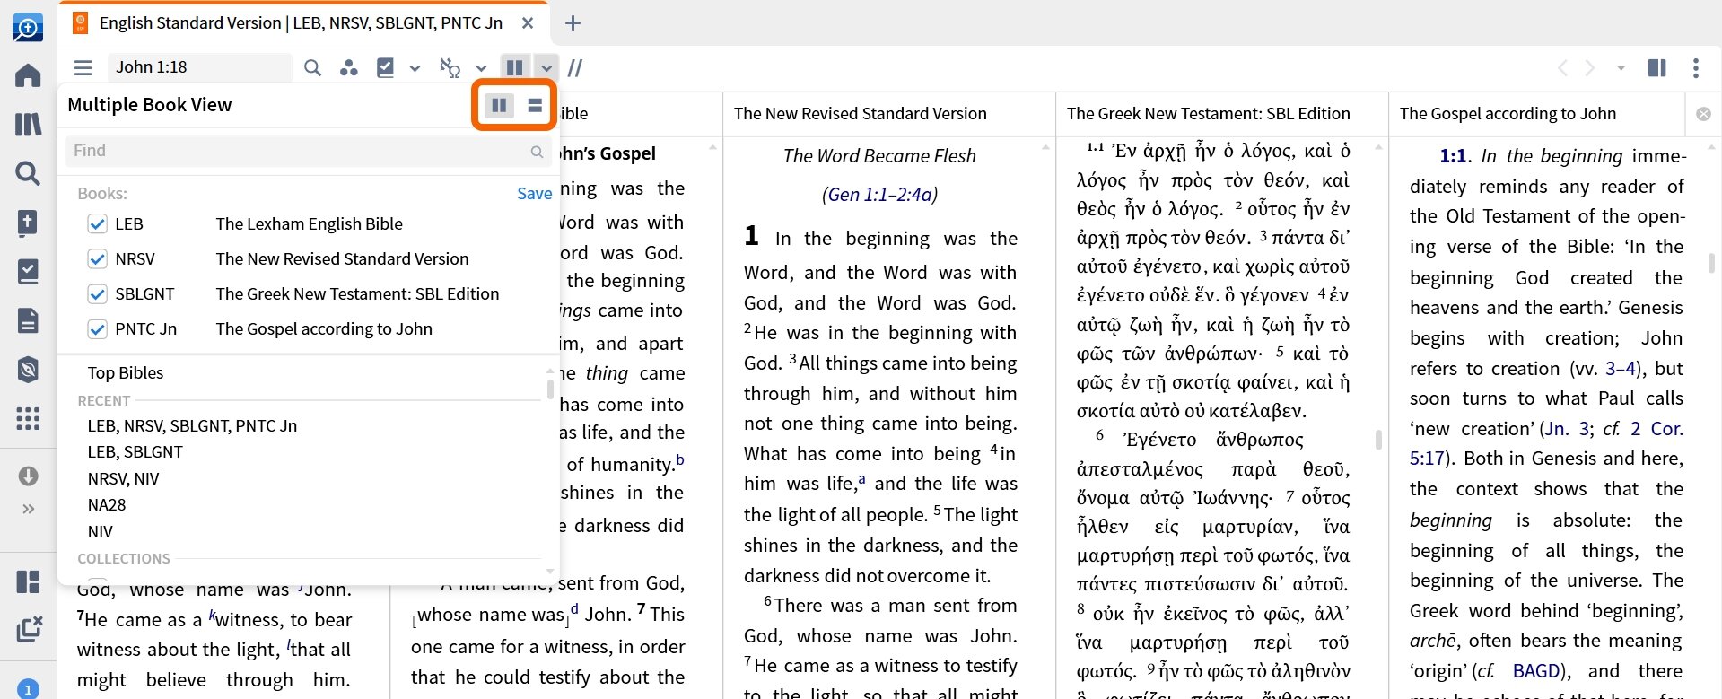
Task: Choose Top Bibles in the list
Action: click(126, 372)
